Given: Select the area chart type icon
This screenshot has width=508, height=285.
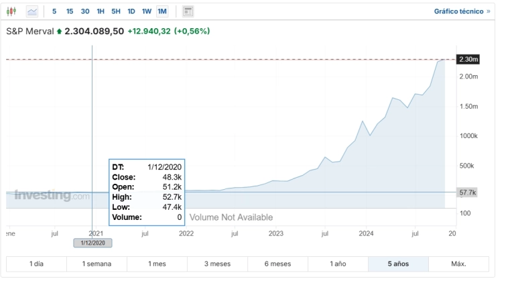Looking at the screenshot, I should 32,11.
